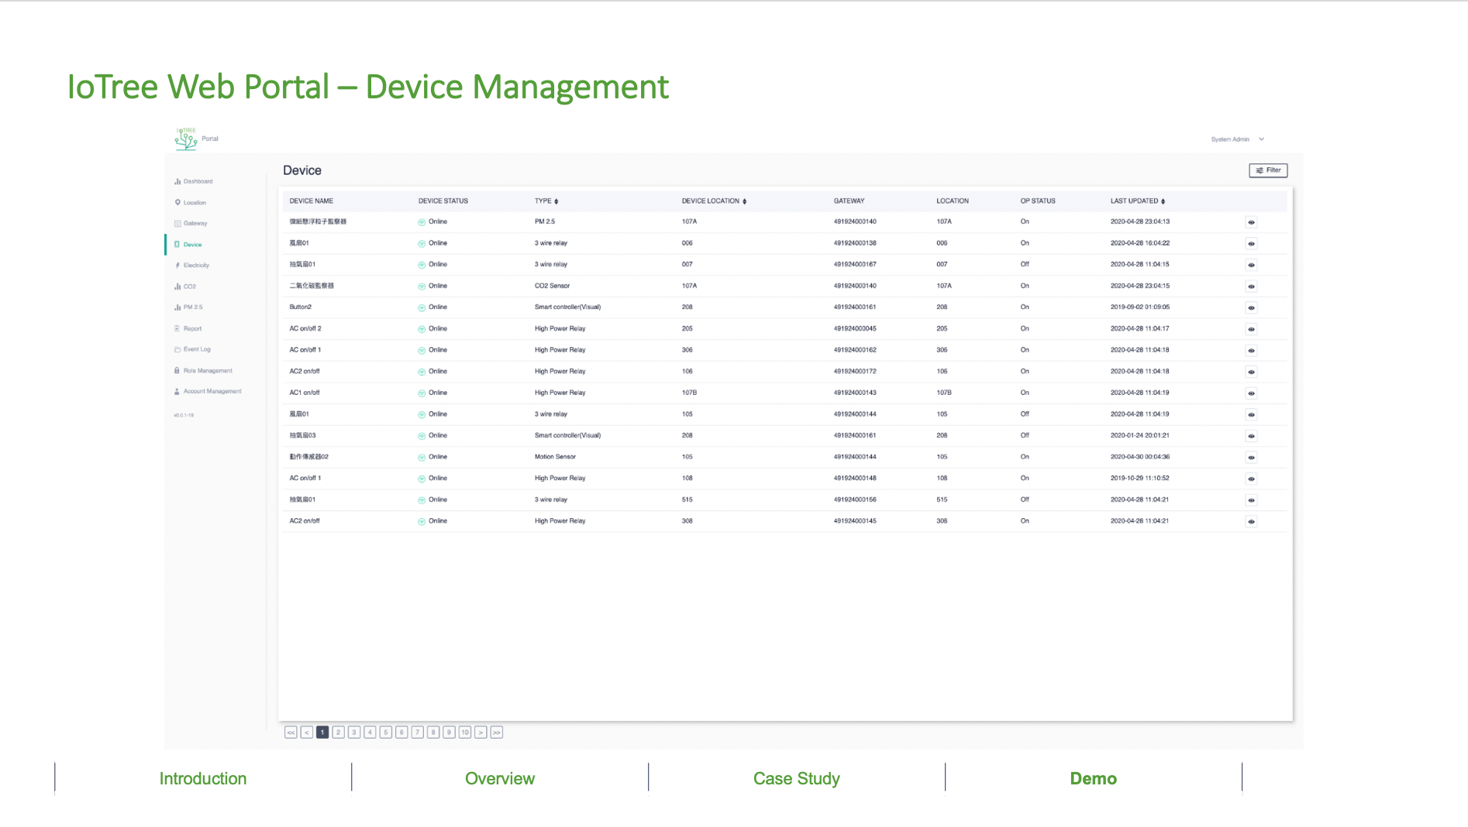Open Gateway in the sidebar
Viewport: 1468px width, 827px height.
[x=191, y=223]
